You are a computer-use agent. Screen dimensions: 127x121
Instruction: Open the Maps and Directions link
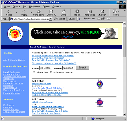(14, 90)
